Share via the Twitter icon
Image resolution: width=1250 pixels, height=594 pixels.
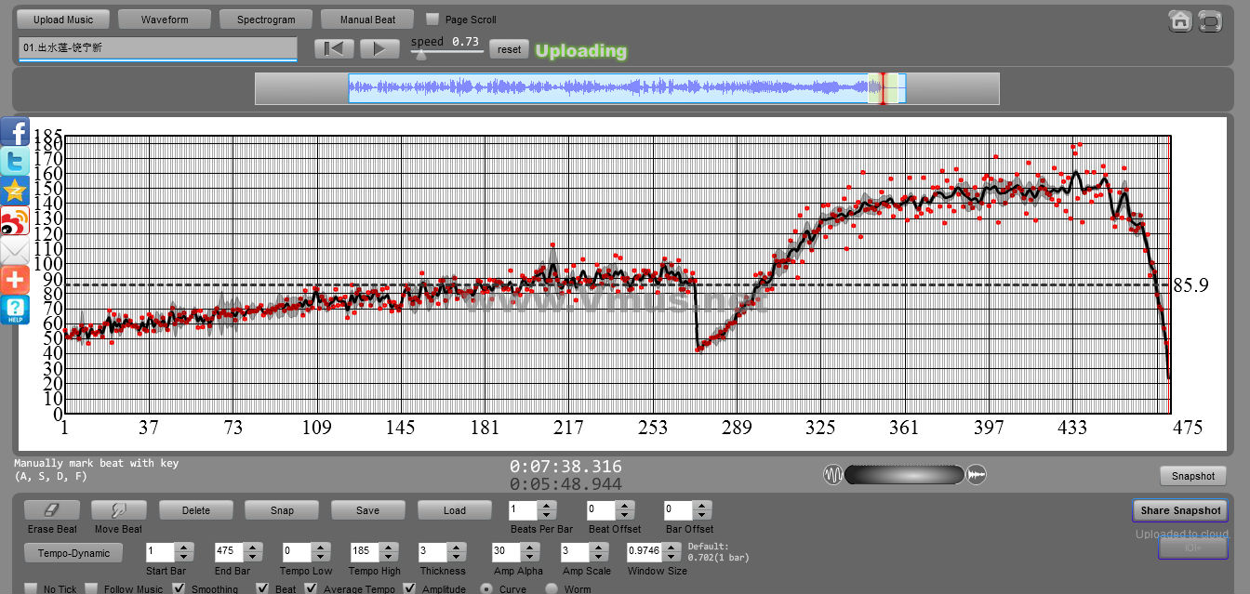(x=15, y=161)
